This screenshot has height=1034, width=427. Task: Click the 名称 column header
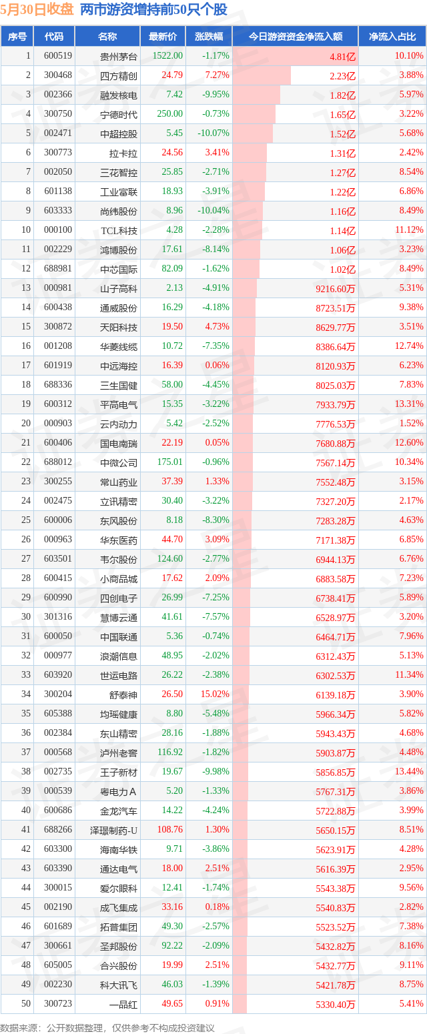click(x=107, y=37)
